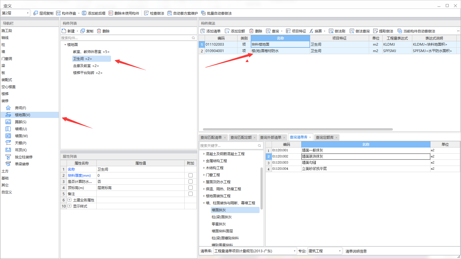Switch to 查询匹配定额 tab
The image size is (461, 259).
click(x=241, y=138)
